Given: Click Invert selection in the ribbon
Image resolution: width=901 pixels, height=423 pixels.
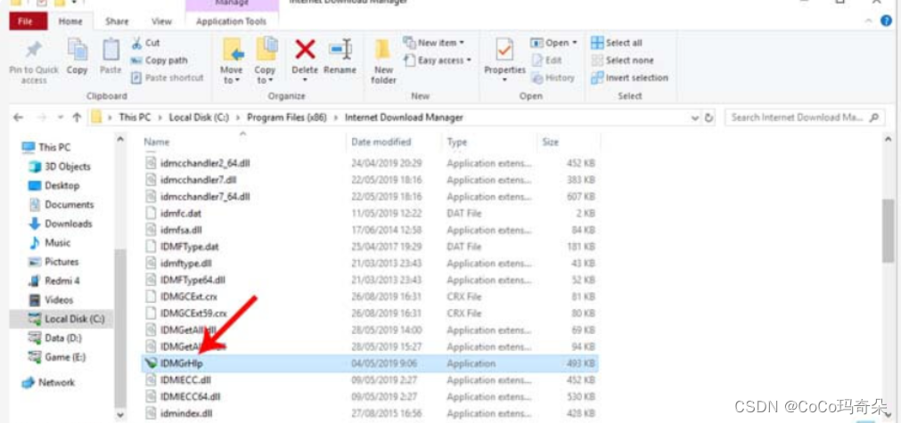Looking at the screenshot, I should 630,77.
